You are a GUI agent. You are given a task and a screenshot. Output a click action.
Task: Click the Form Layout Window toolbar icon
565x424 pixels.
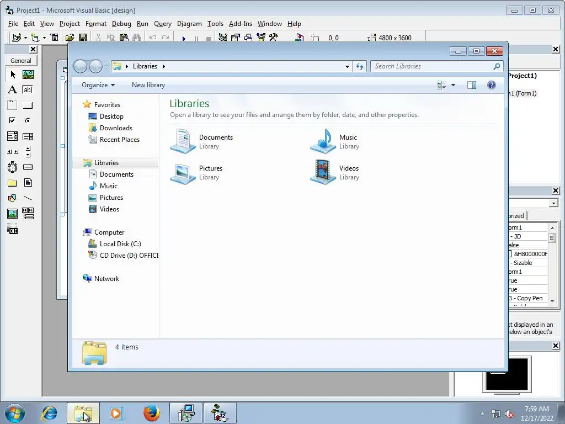tap(248, 38)
